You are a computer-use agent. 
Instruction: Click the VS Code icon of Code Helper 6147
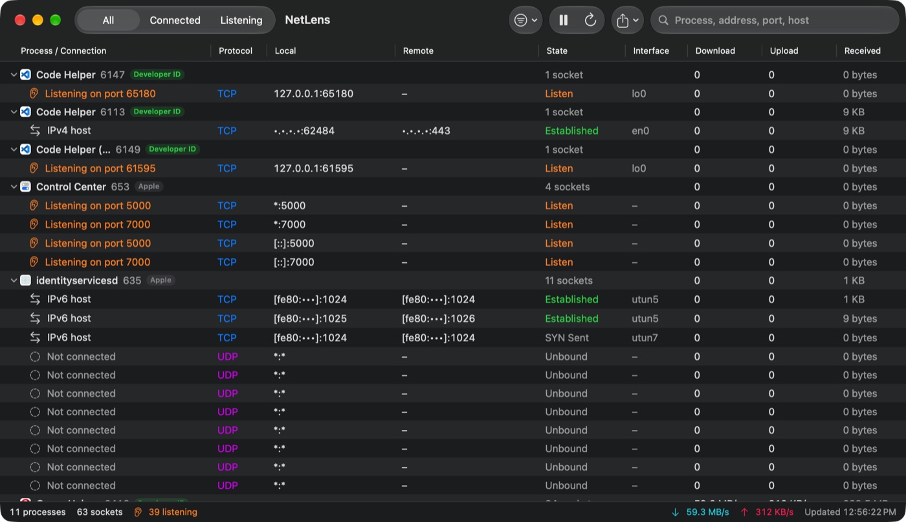click(25, 74)
